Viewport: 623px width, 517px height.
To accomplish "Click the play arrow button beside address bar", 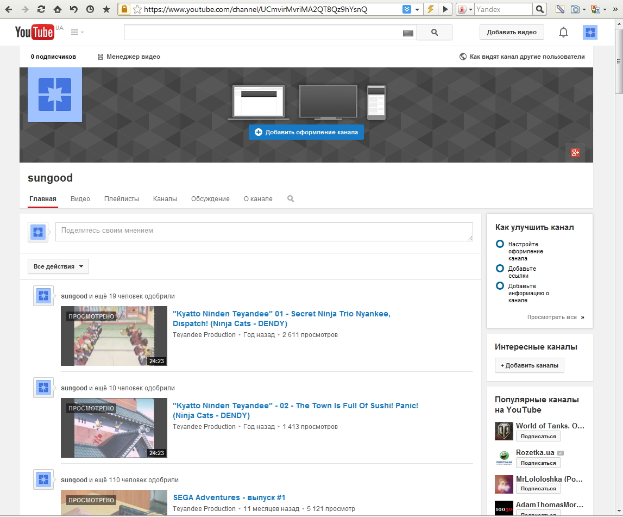I will tap(445, 9).
